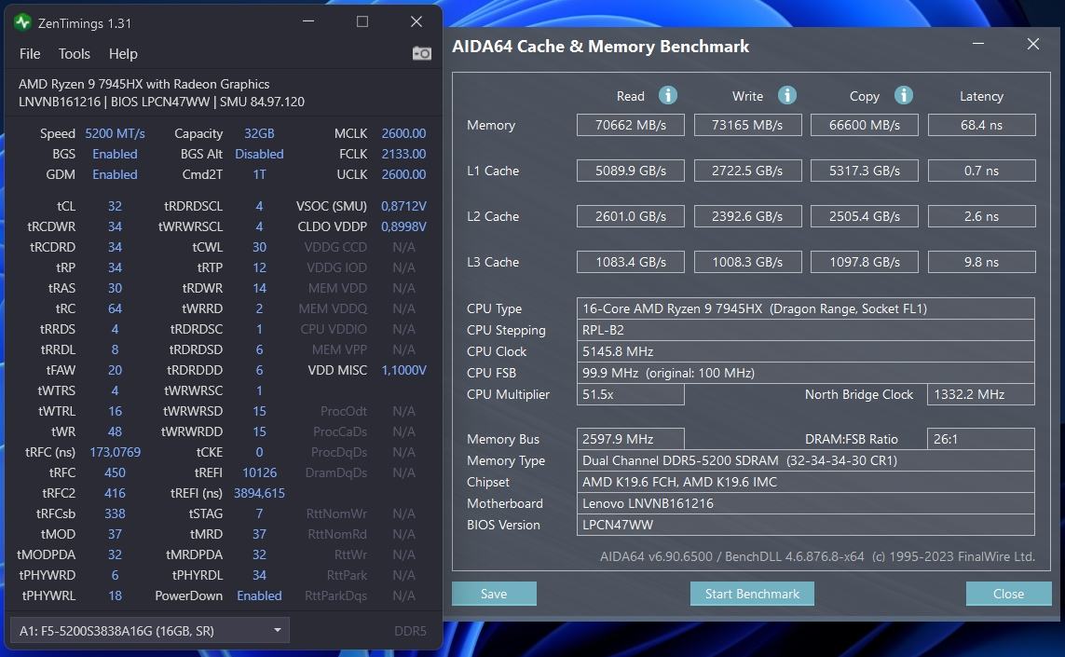
Task: Click the tRFC (ns) value 173,0769
Action: pos(115,452)
